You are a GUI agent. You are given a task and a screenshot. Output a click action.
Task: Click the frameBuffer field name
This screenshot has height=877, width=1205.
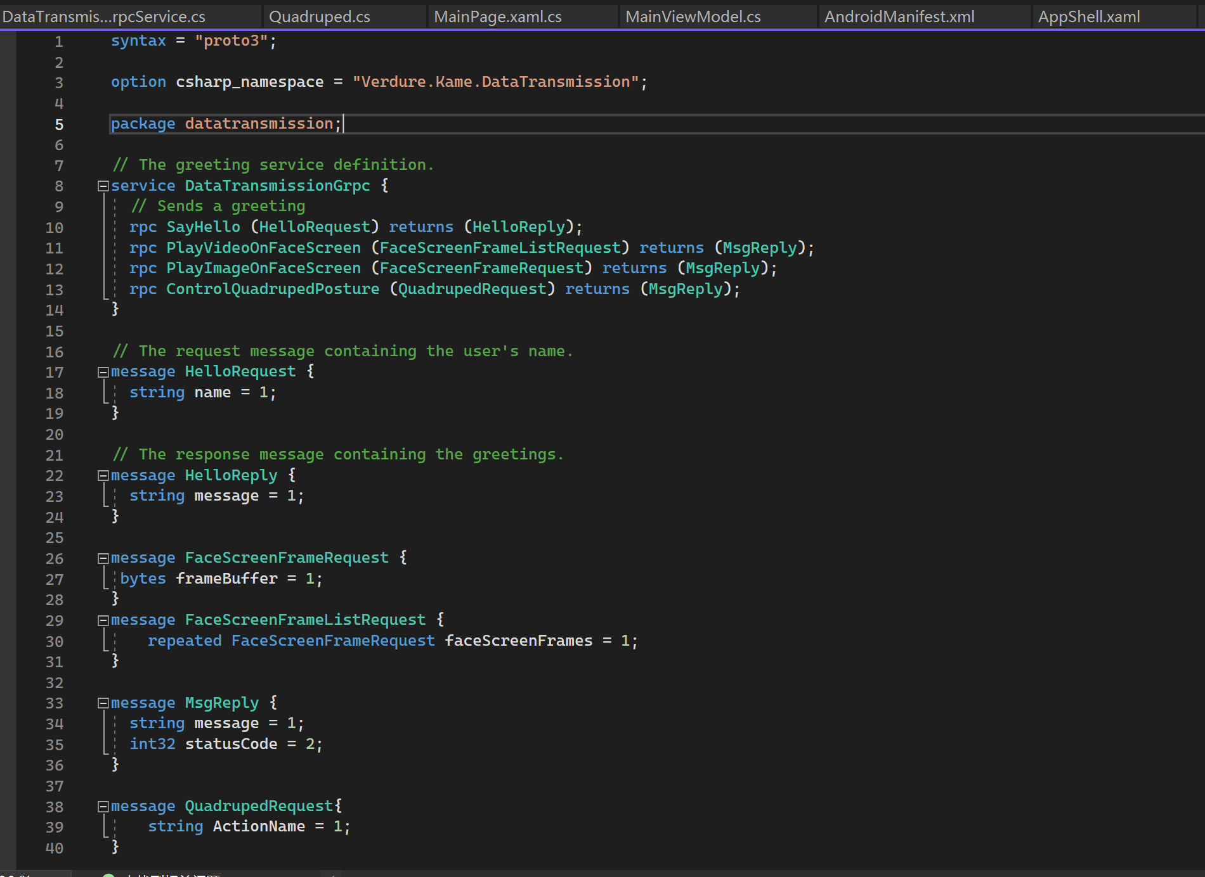[226, 579]
